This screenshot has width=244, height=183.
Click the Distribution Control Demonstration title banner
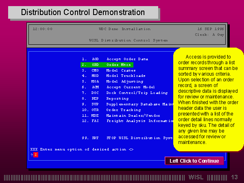point(83,12)
